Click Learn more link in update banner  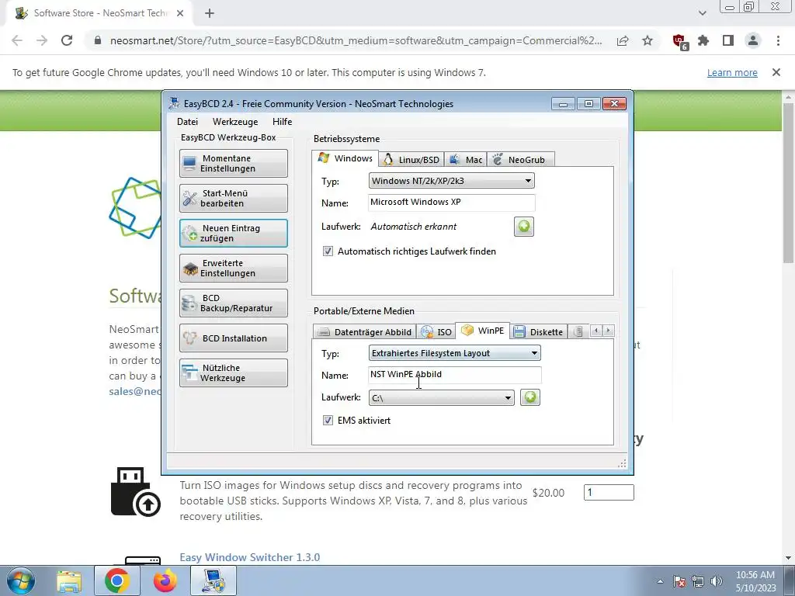[732, 72]
